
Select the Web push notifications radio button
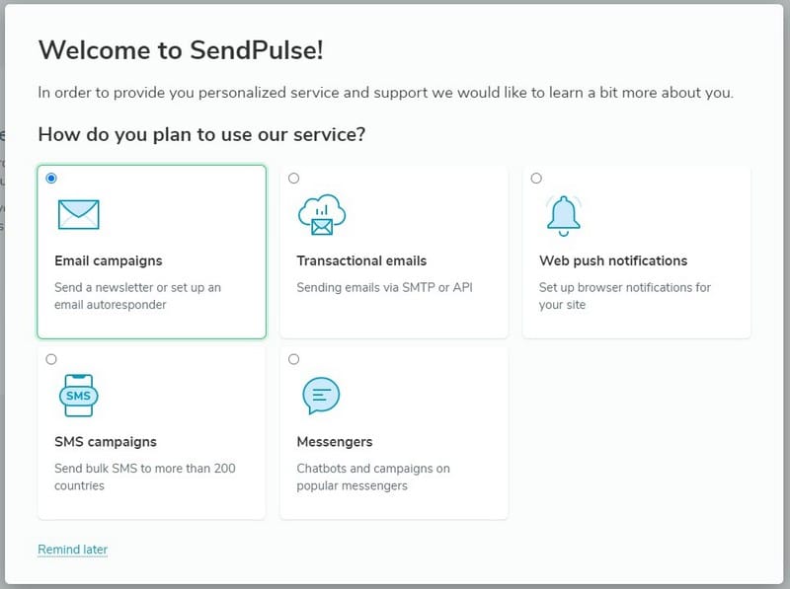tap(536, 178)
